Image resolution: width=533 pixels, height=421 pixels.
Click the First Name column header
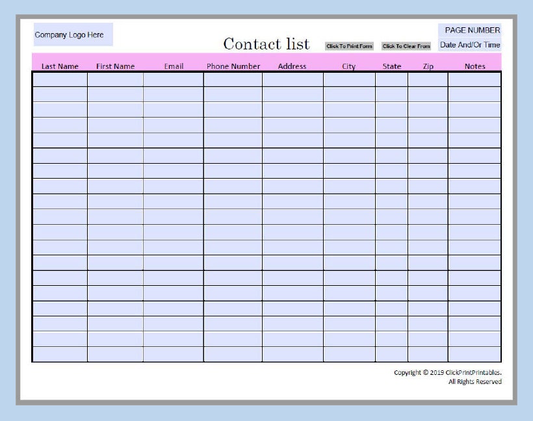point(115,66)
